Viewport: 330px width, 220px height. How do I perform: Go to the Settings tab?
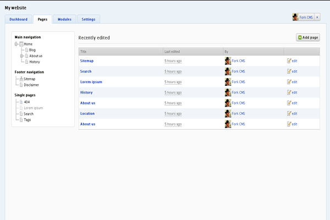coord(89,19)
